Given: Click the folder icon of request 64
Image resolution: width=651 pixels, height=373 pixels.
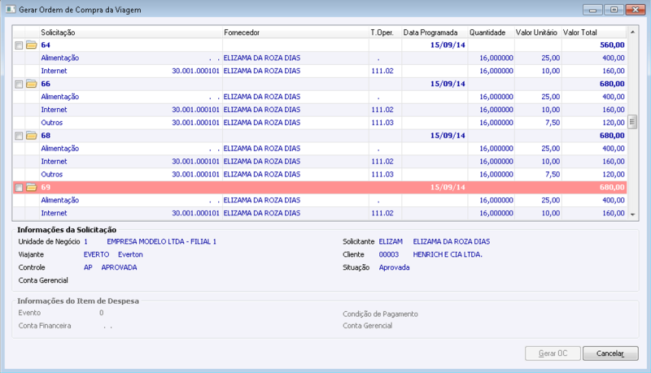Looking at the screenshot, I should tap(32, 45).
